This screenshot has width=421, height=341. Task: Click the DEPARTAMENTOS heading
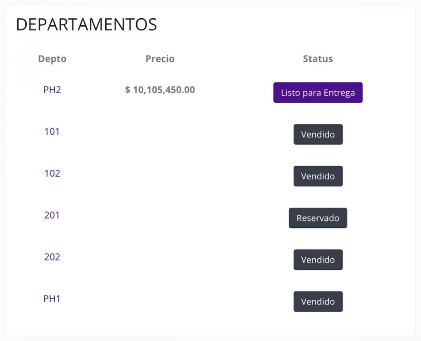pyautogui.click(x=87, y=24)
